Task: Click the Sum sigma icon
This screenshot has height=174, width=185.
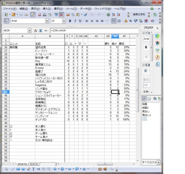Action: [41, 31]
